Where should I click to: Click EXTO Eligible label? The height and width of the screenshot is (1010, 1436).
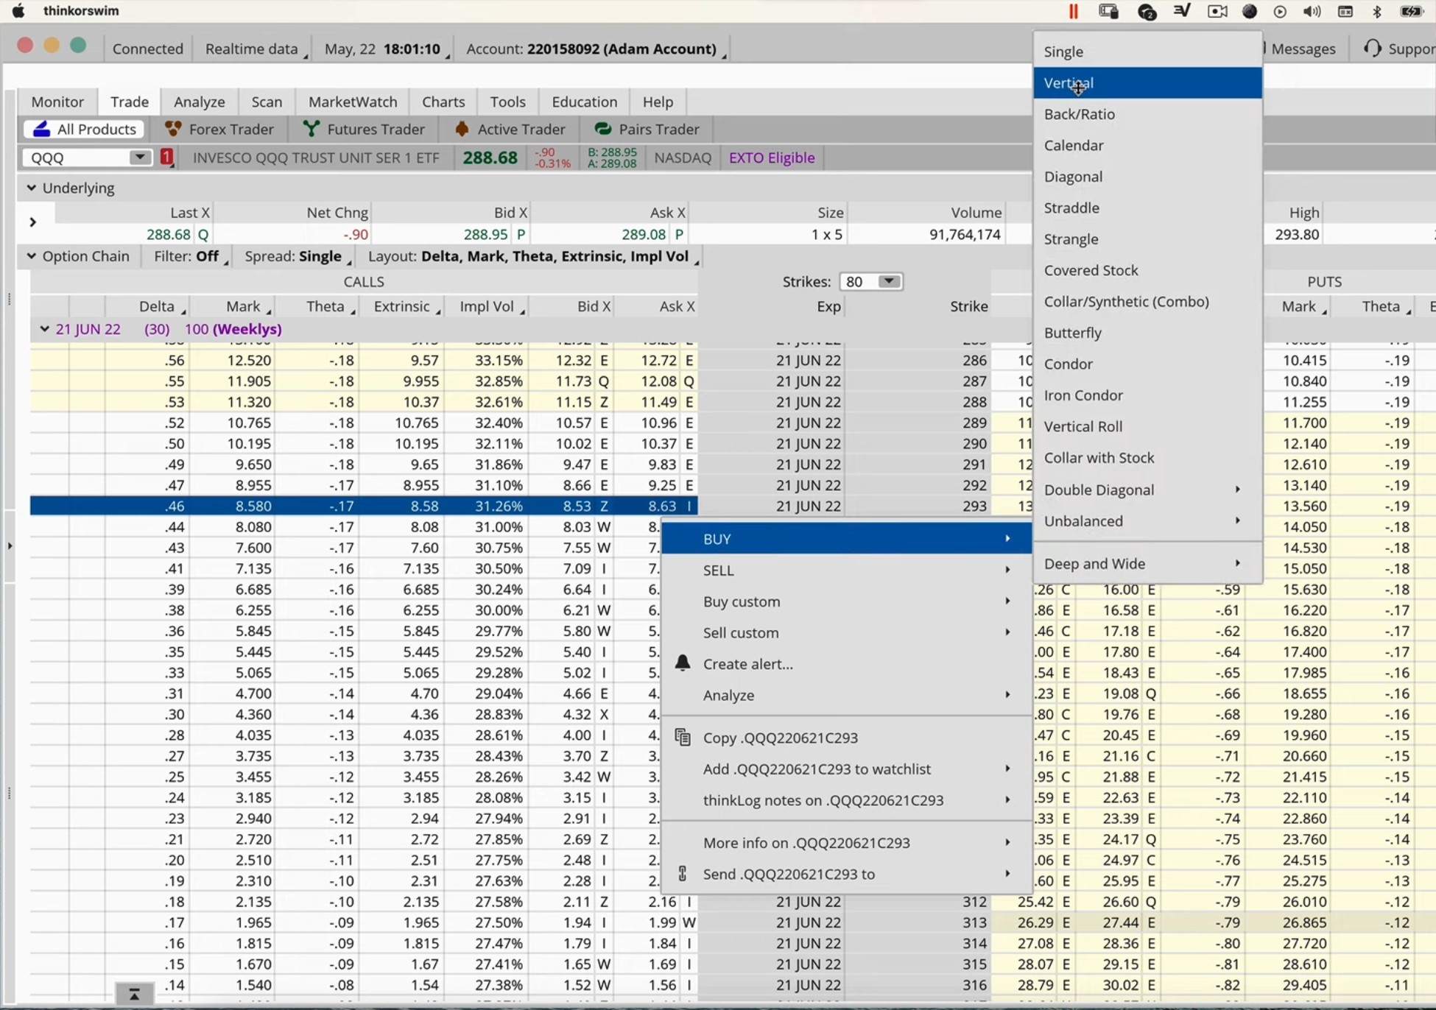(771, 158)
